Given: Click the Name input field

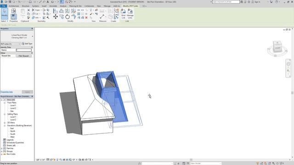Looking at the screenshot, I should pyautogui.click(x=24, y=50).
